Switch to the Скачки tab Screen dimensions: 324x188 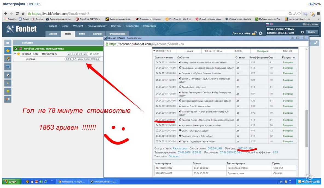[97, 34]
